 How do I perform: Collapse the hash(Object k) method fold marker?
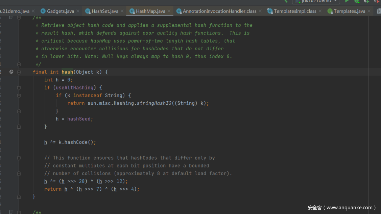(19, 72)
